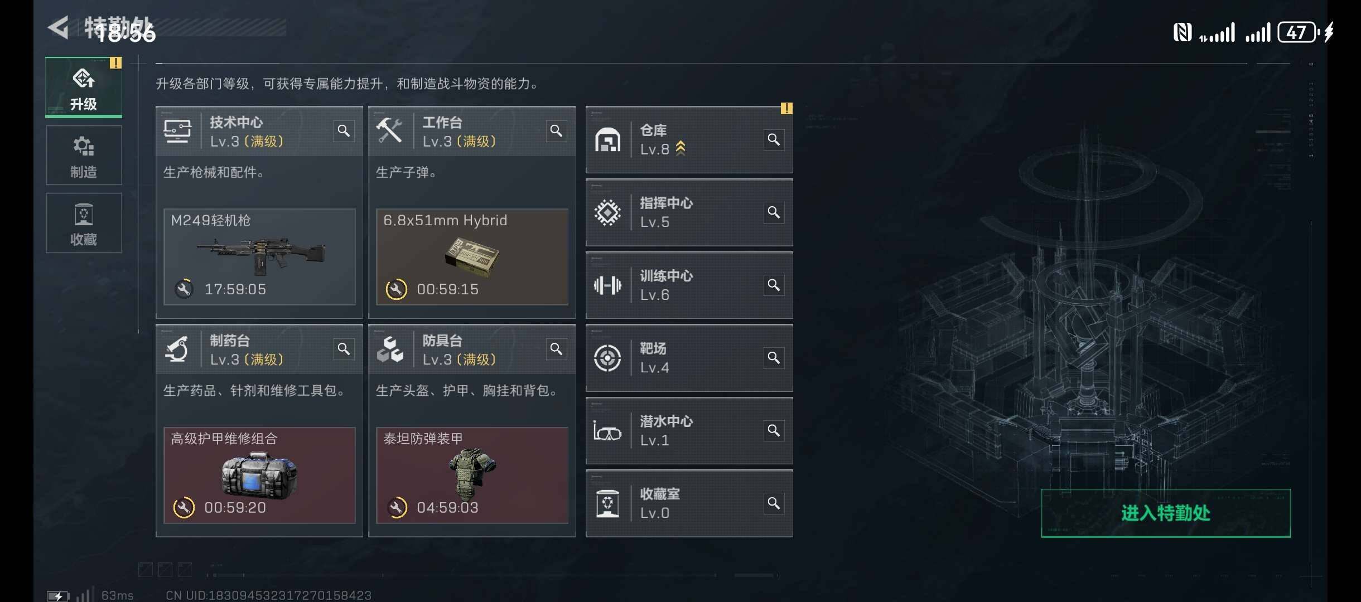Select the 升级 tab in sidebar
The width and height of the screenshot is (1361, 602).
point(84,88)
